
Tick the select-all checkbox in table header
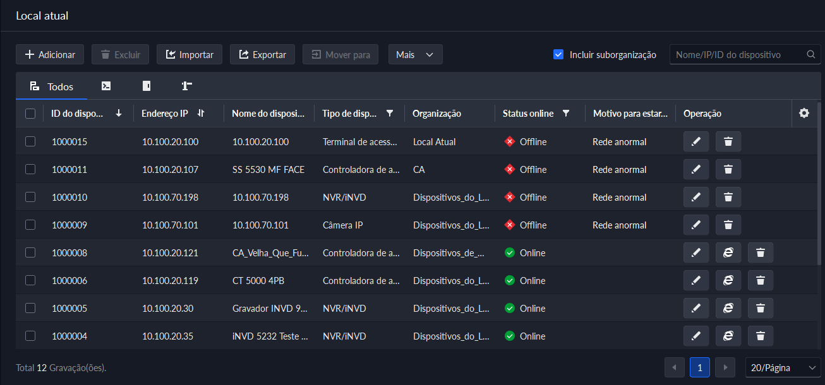pos(30,114)
